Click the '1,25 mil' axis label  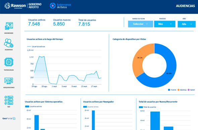click(x=30, y=50)
